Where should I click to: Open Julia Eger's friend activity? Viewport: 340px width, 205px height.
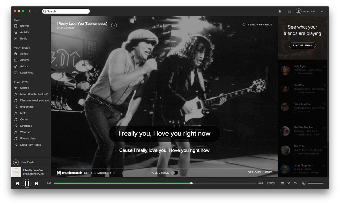(302, 70)
